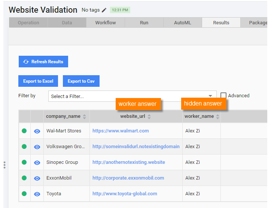The image size is (271, 208).
Task: Open the Select a Filter dropdown
Action: coord(133,96)
